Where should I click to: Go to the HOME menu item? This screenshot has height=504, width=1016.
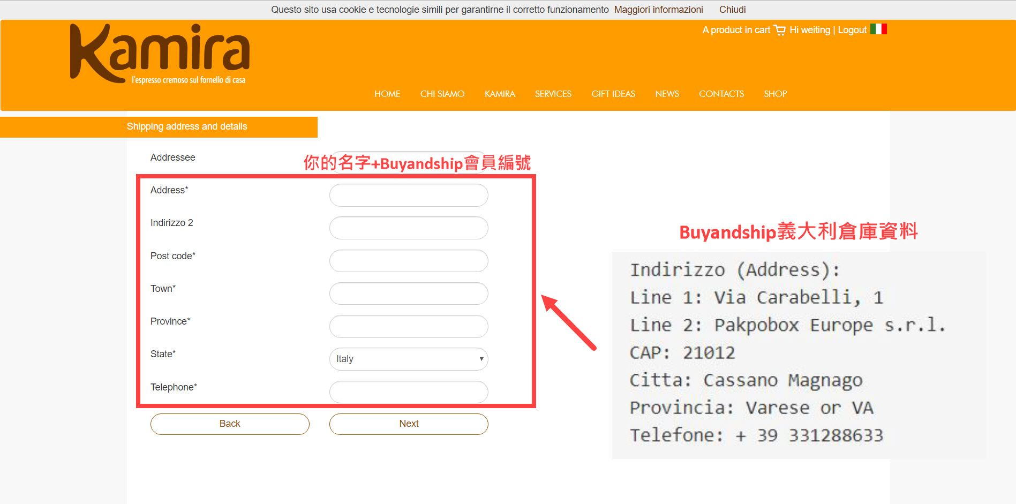[x=387, y=94]
